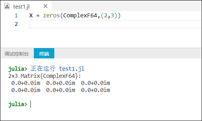Image resolution: width=202 pixels, height=121 pixels.
Task: Click the zeros function name in line 1
Action: tap(51, 16)
